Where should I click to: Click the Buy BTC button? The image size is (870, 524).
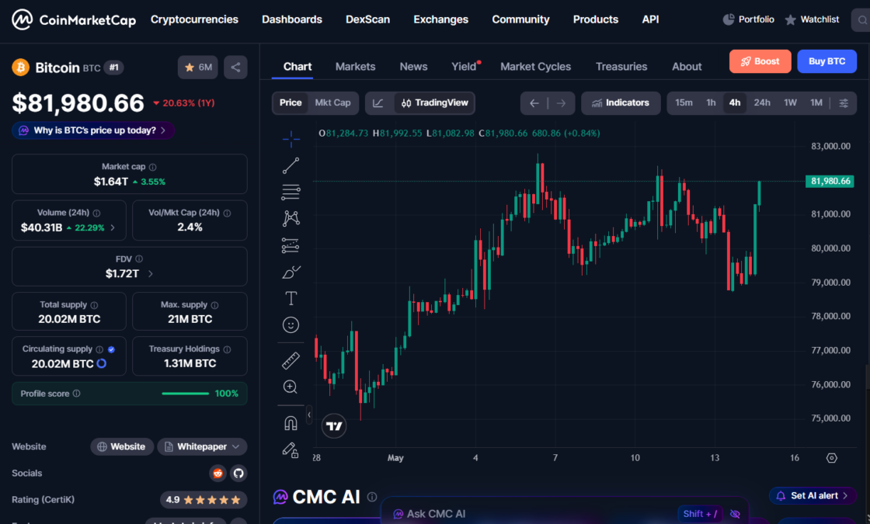[x=826, y=61]
